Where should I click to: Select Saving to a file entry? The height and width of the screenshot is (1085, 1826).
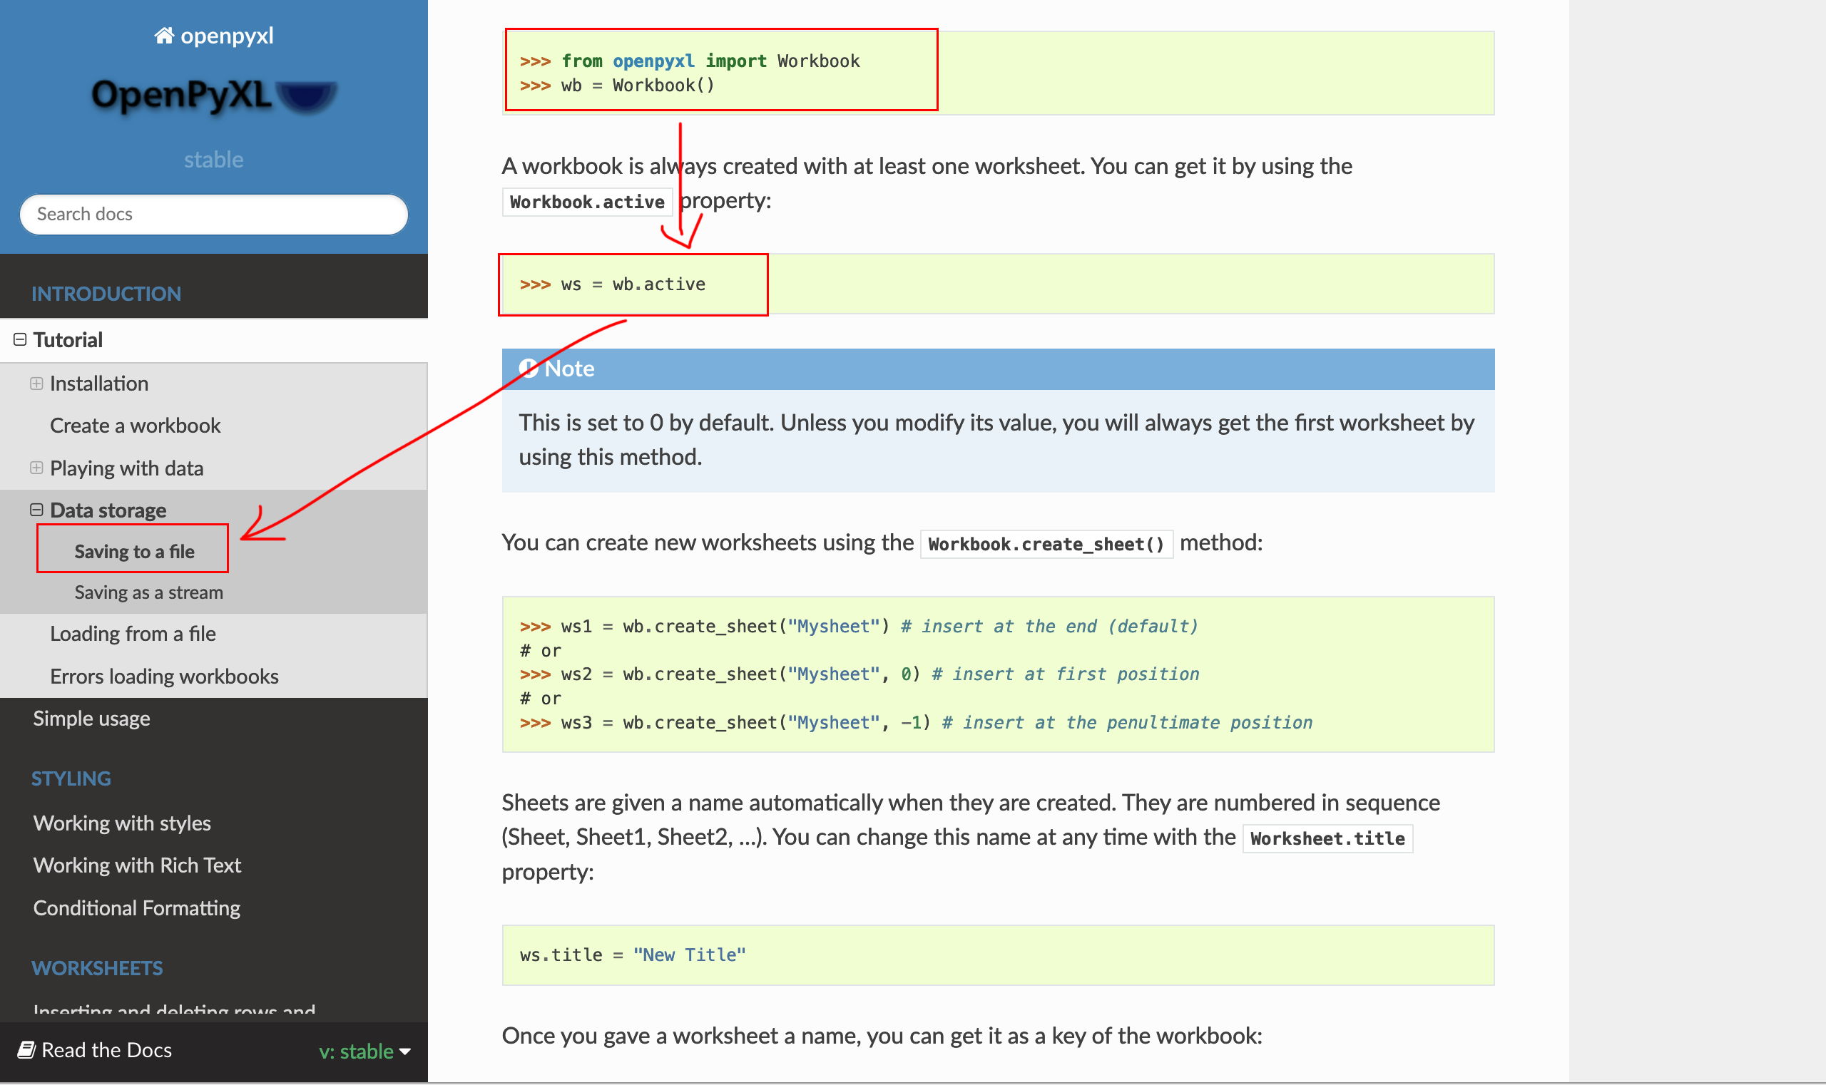tap(135, 551)
